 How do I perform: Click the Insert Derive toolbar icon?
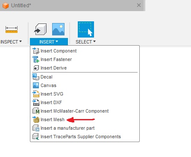click(41, 29)
